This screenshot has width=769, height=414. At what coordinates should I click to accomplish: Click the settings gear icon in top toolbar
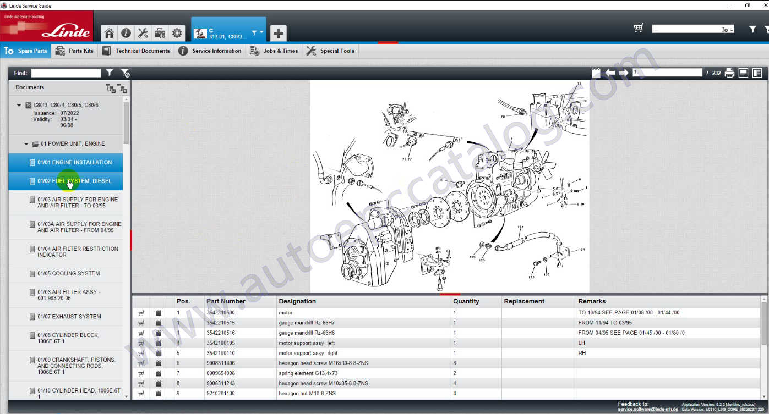point(177,34)
